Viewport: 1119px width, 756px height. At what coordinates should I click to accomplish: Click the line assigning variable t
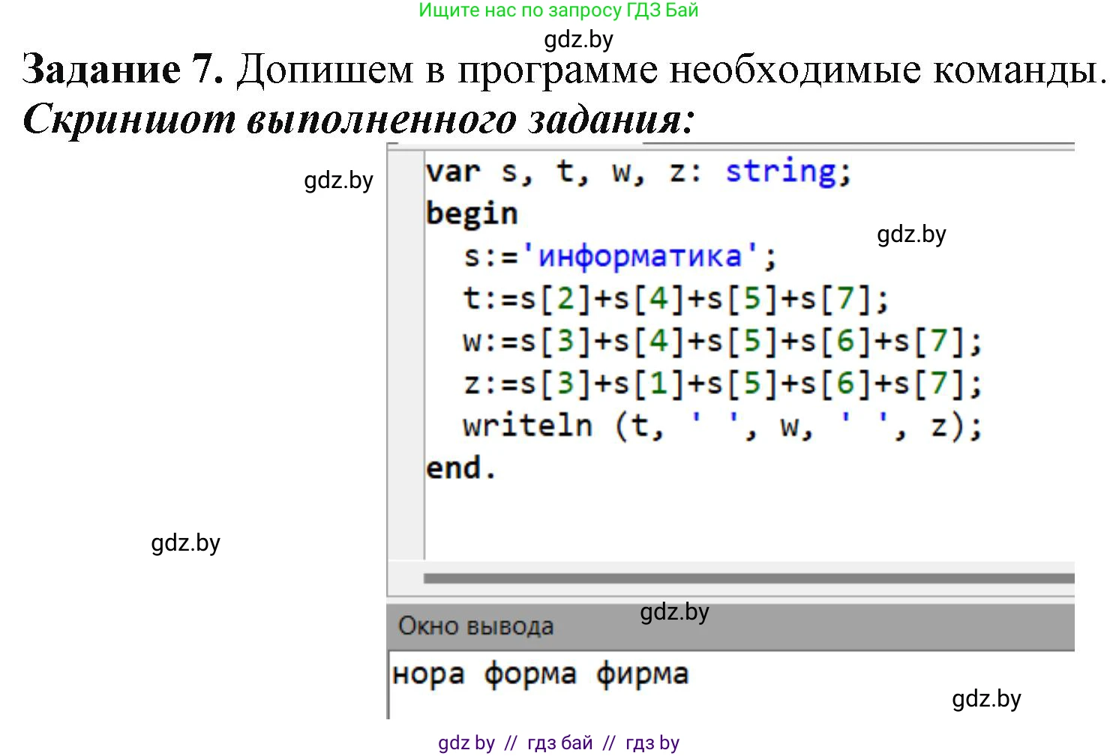[x=675, y=300]
